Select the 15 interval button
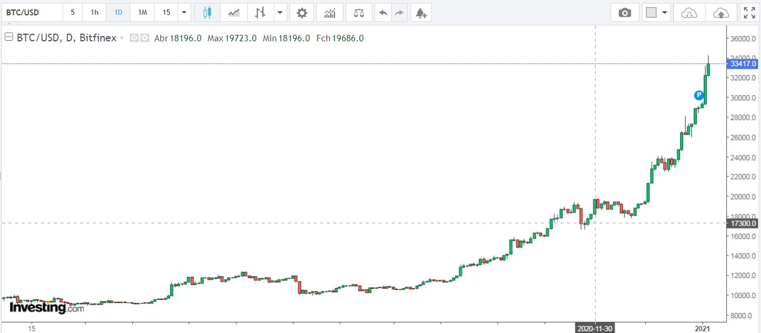 pos(166,12)
